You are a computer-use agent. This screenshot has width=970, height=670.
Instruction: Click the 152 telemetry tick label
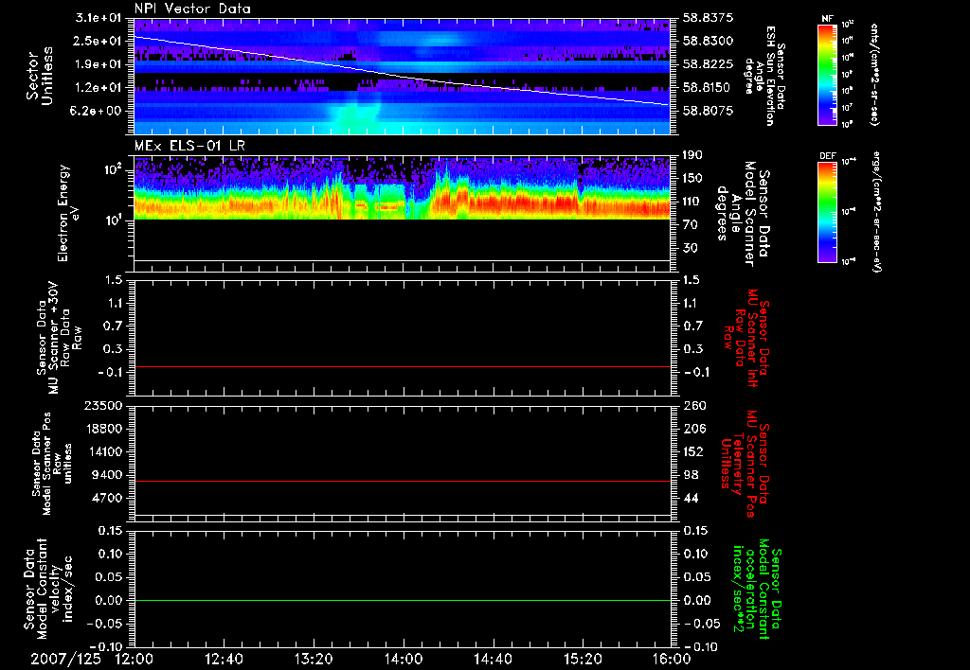[x=692, y=451]
